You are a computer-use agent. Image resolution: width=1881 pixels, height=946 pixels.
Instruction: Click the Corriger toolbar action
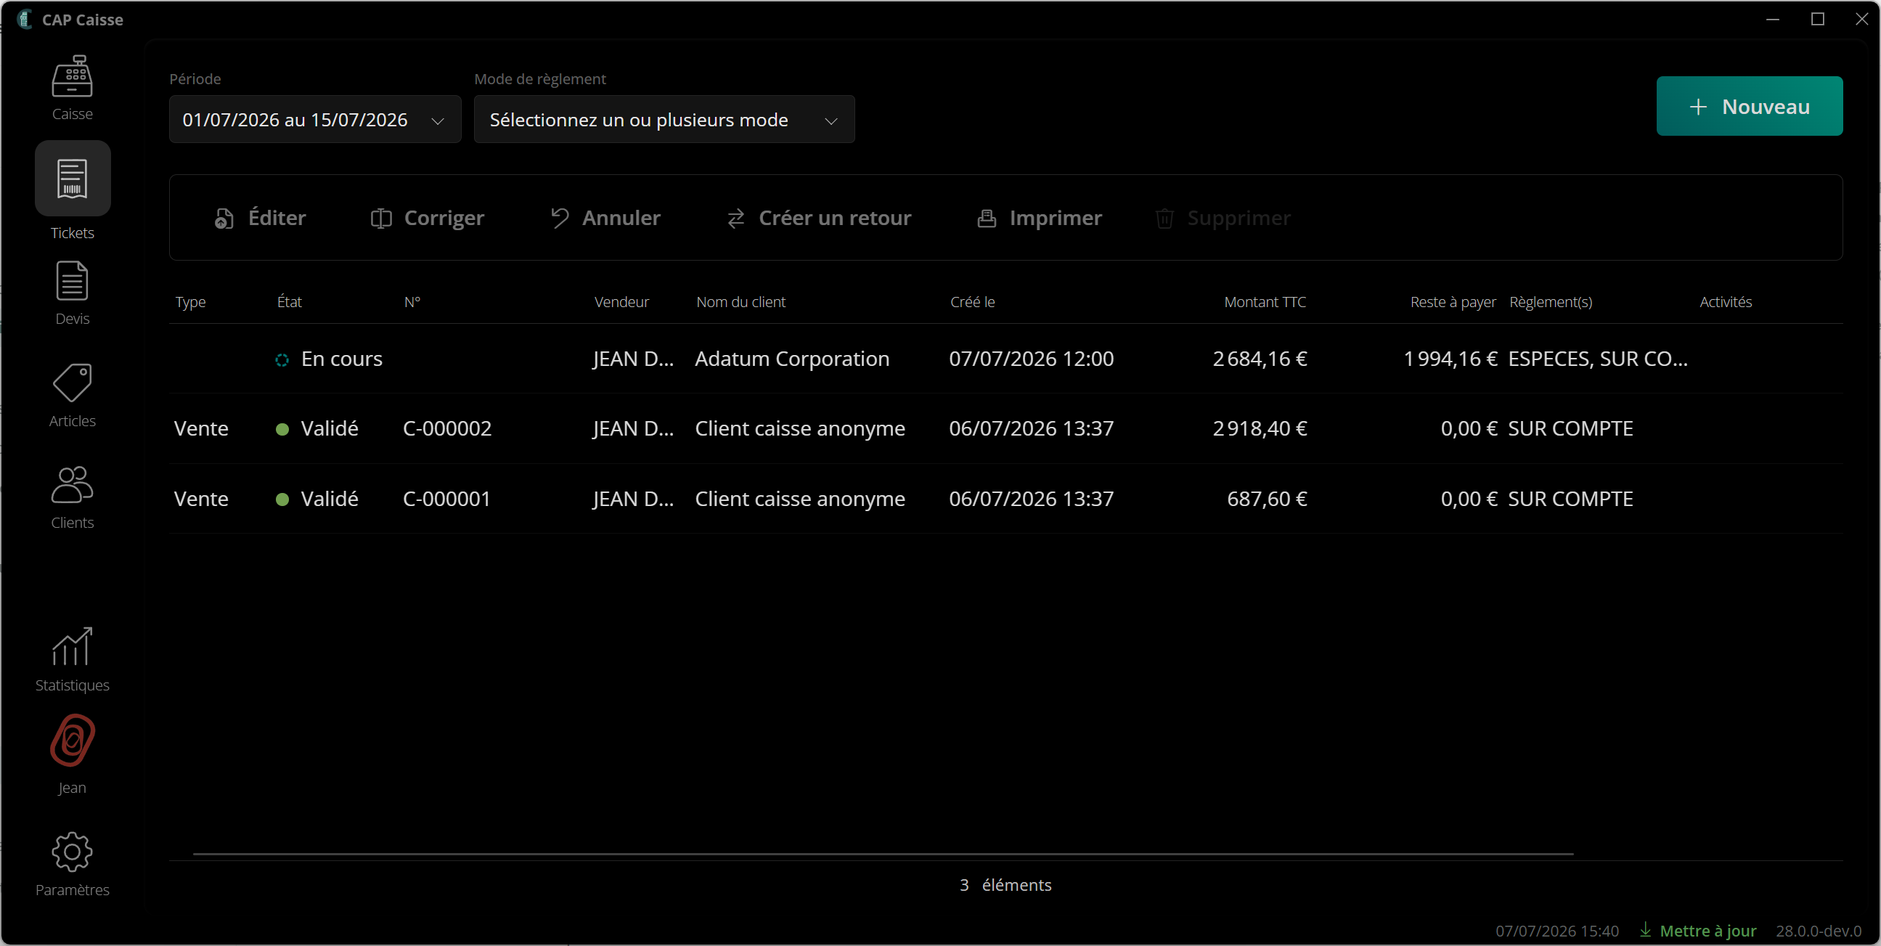(427, 218)
